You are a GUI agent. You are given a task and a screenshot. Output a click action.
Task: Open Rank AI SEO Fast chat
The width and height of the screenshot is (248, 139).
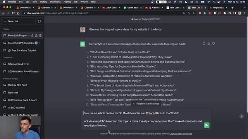pos(22,85)
